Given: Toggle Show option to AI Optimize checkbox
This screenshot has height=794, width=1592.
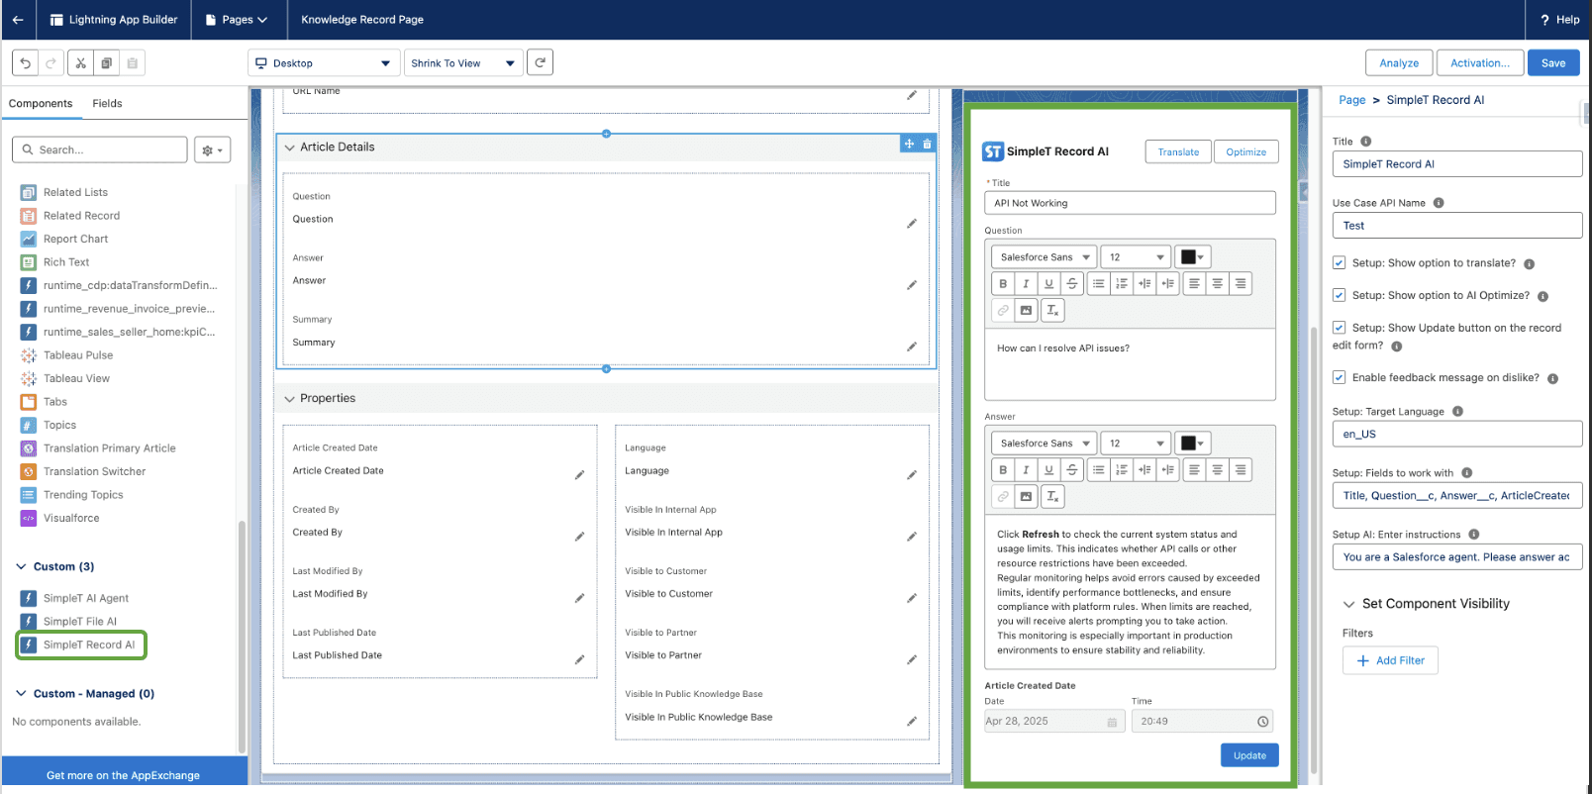Looking at the screenshot, I should (1339, 295).
